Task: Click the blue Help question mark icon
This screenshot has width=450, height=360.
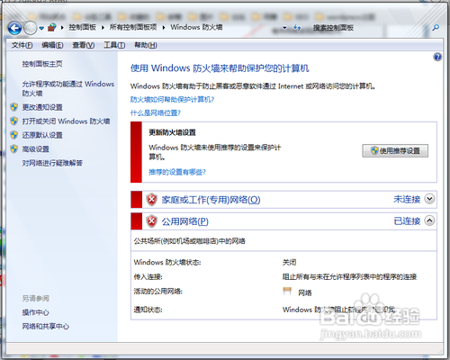Action: 437,57
